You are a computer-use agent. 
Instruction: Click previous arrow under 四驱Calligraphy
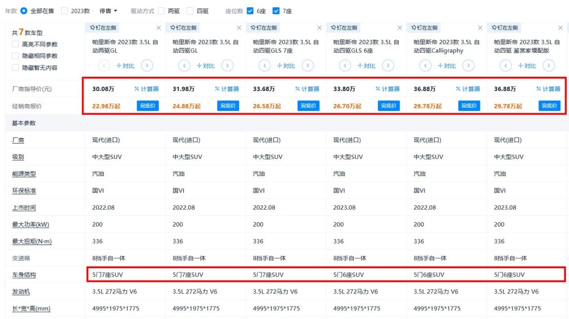[425, 66]
